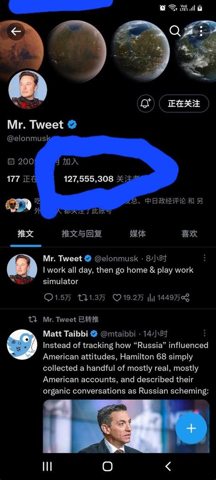
Task: Expand options for Mr. Tweet's first tweet
Action: coord(204,258)
